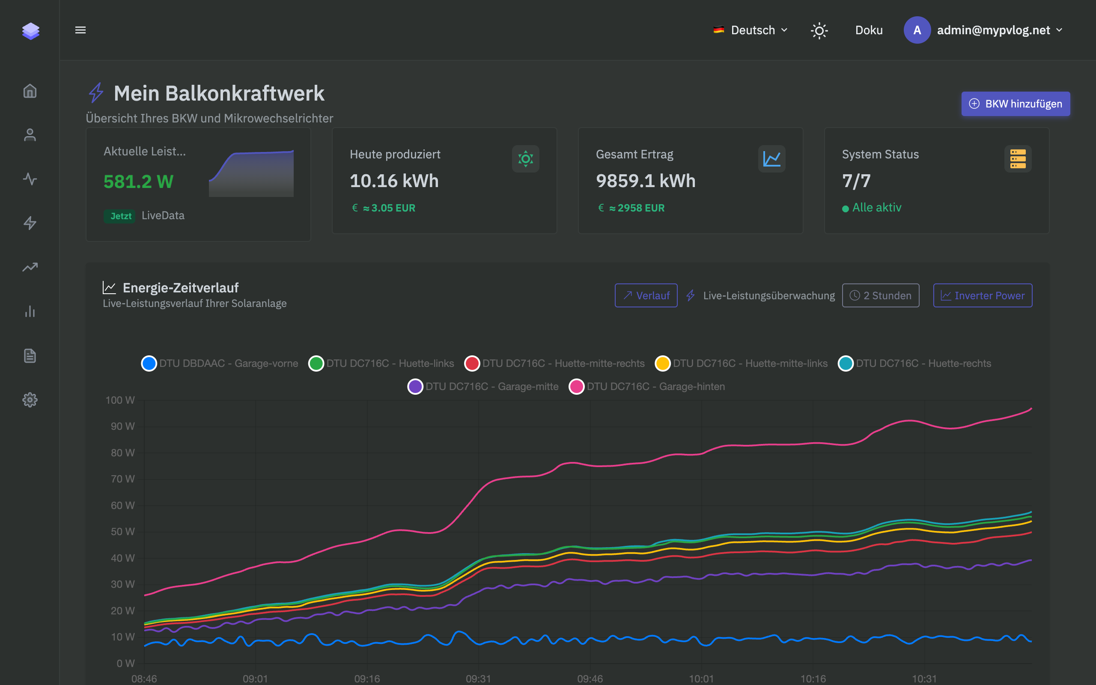The height and width of the screenshot is (685, 1096).
Task: Click the BKW hinzufügen button
Action: coord(1016,104)
